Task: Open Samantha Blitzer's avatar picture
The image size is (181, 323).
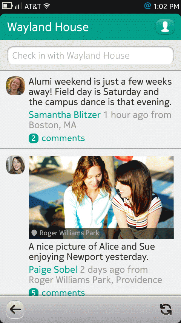Action: [x=15, y=86]
